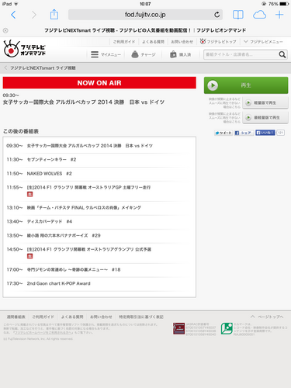291x388 pixels.
Task: Open the bookmarks book icon
Action: point(238,15)
